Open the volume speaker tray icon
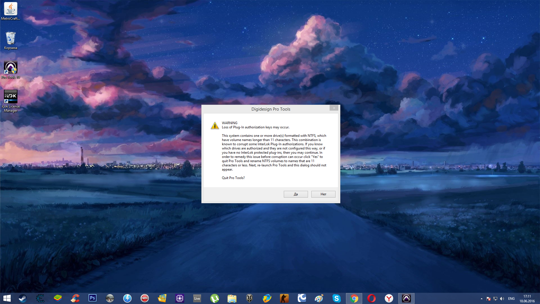 pyautogui.click(x=502, y=299)
